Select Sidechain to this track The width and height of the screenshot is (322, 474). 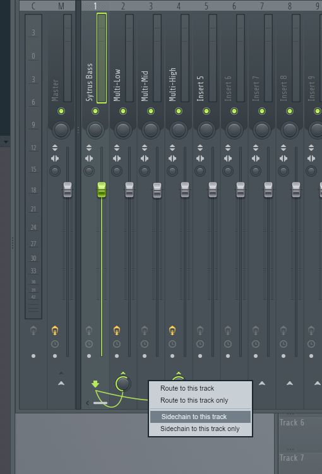pos(200,417)
